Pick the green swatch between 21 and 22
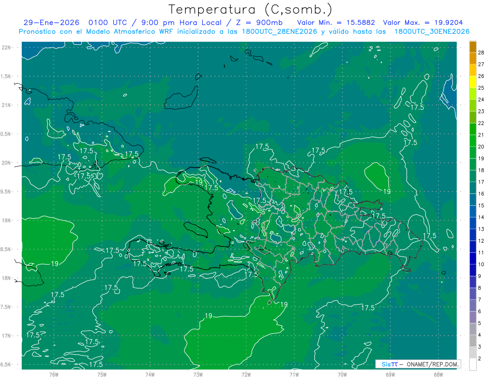 473,129
